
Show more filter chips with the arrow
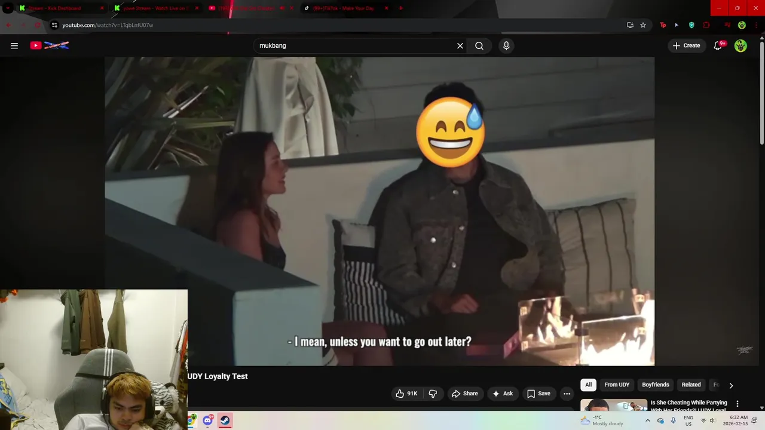(x=730, y=385)
